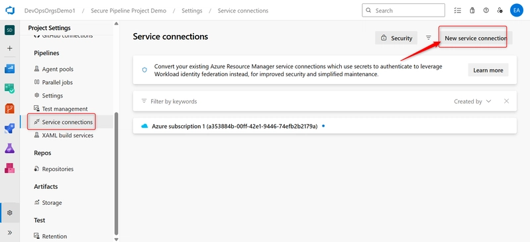Go to Secure Pipeline Project Demo breadcrumb
Image resolution: width=530 pixels, height=242 pixels.
129,11
